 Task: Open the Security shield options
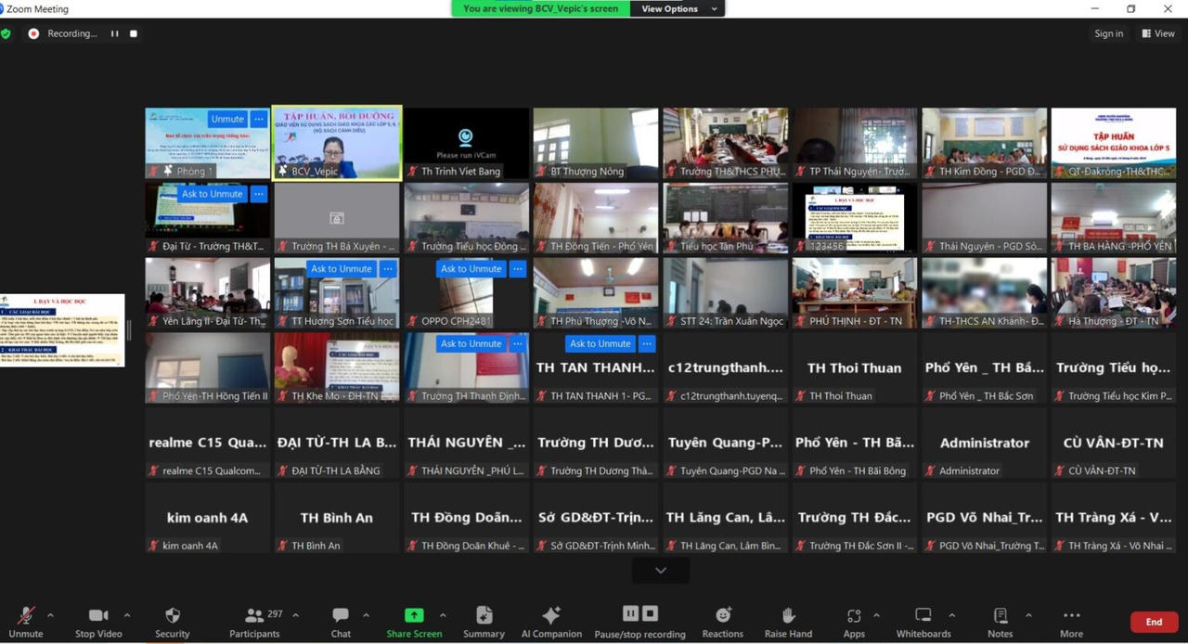coord(172,616)
